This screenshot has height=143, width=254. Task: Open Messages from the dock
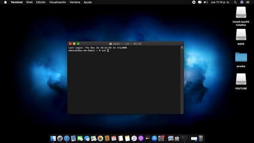pos(87,138)
